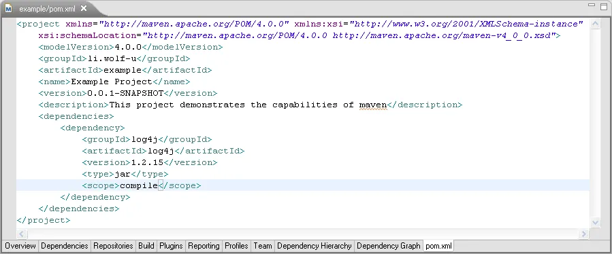Select the pom.xml source tab
Image resolution: width=612 pixels, height=254 pixels.
coord(438,246)
